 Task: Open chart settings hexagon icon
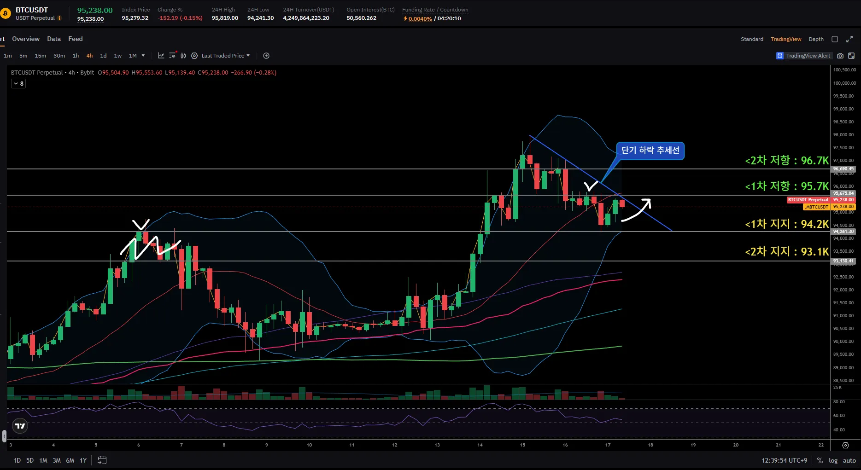pyautogui.click(x=194, y=56)
